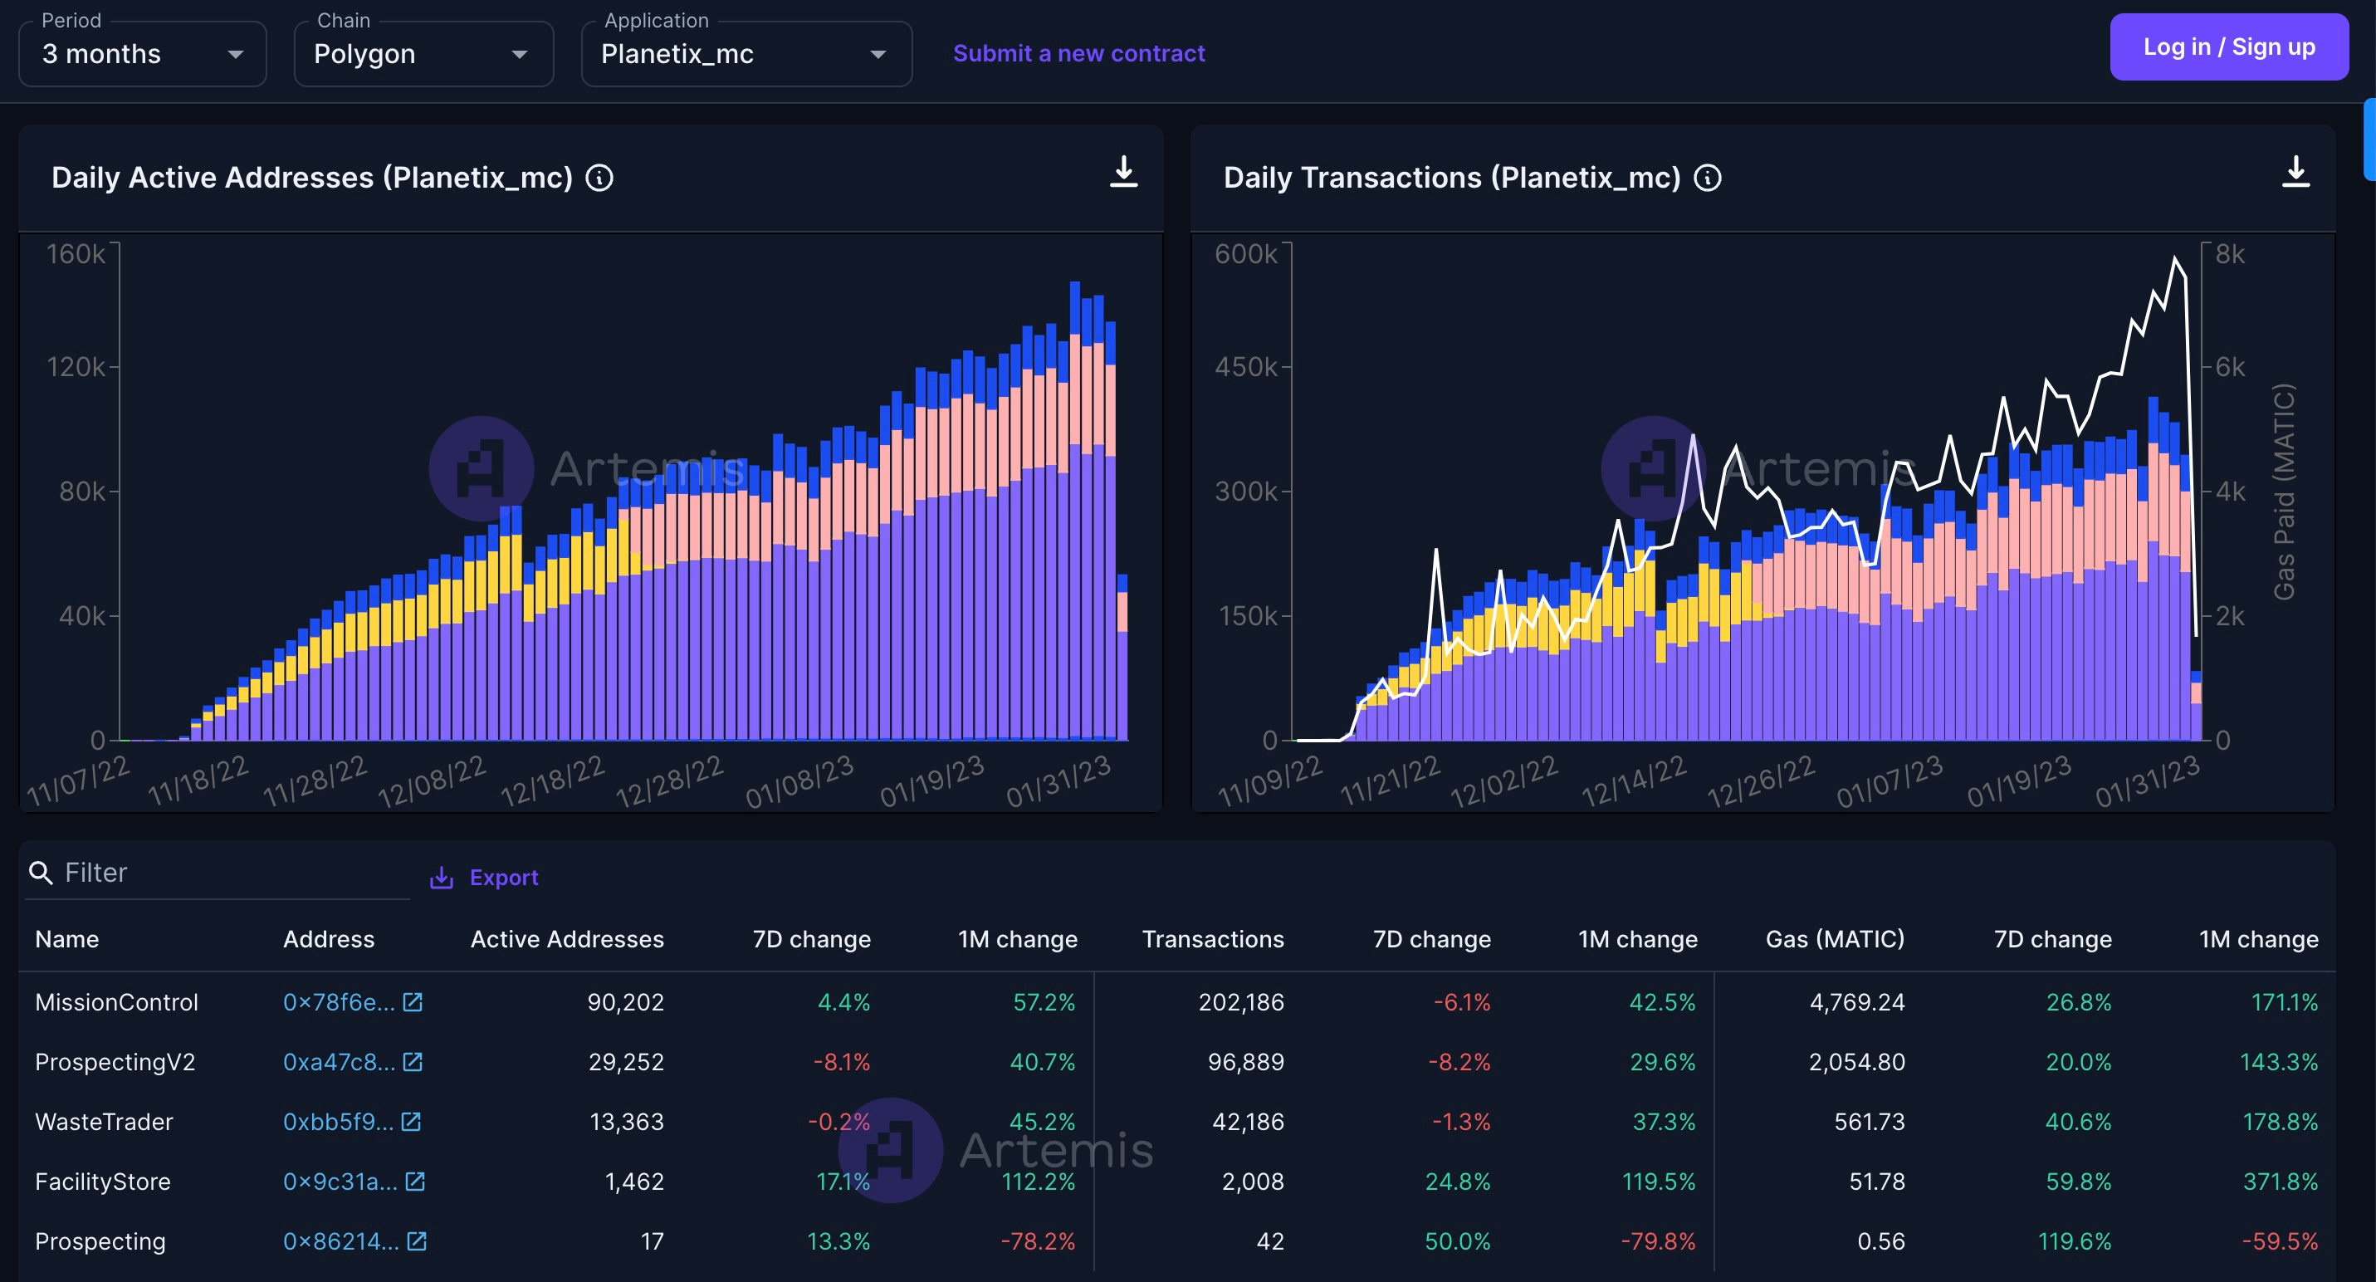Sort by Name column header

[66, 939]
